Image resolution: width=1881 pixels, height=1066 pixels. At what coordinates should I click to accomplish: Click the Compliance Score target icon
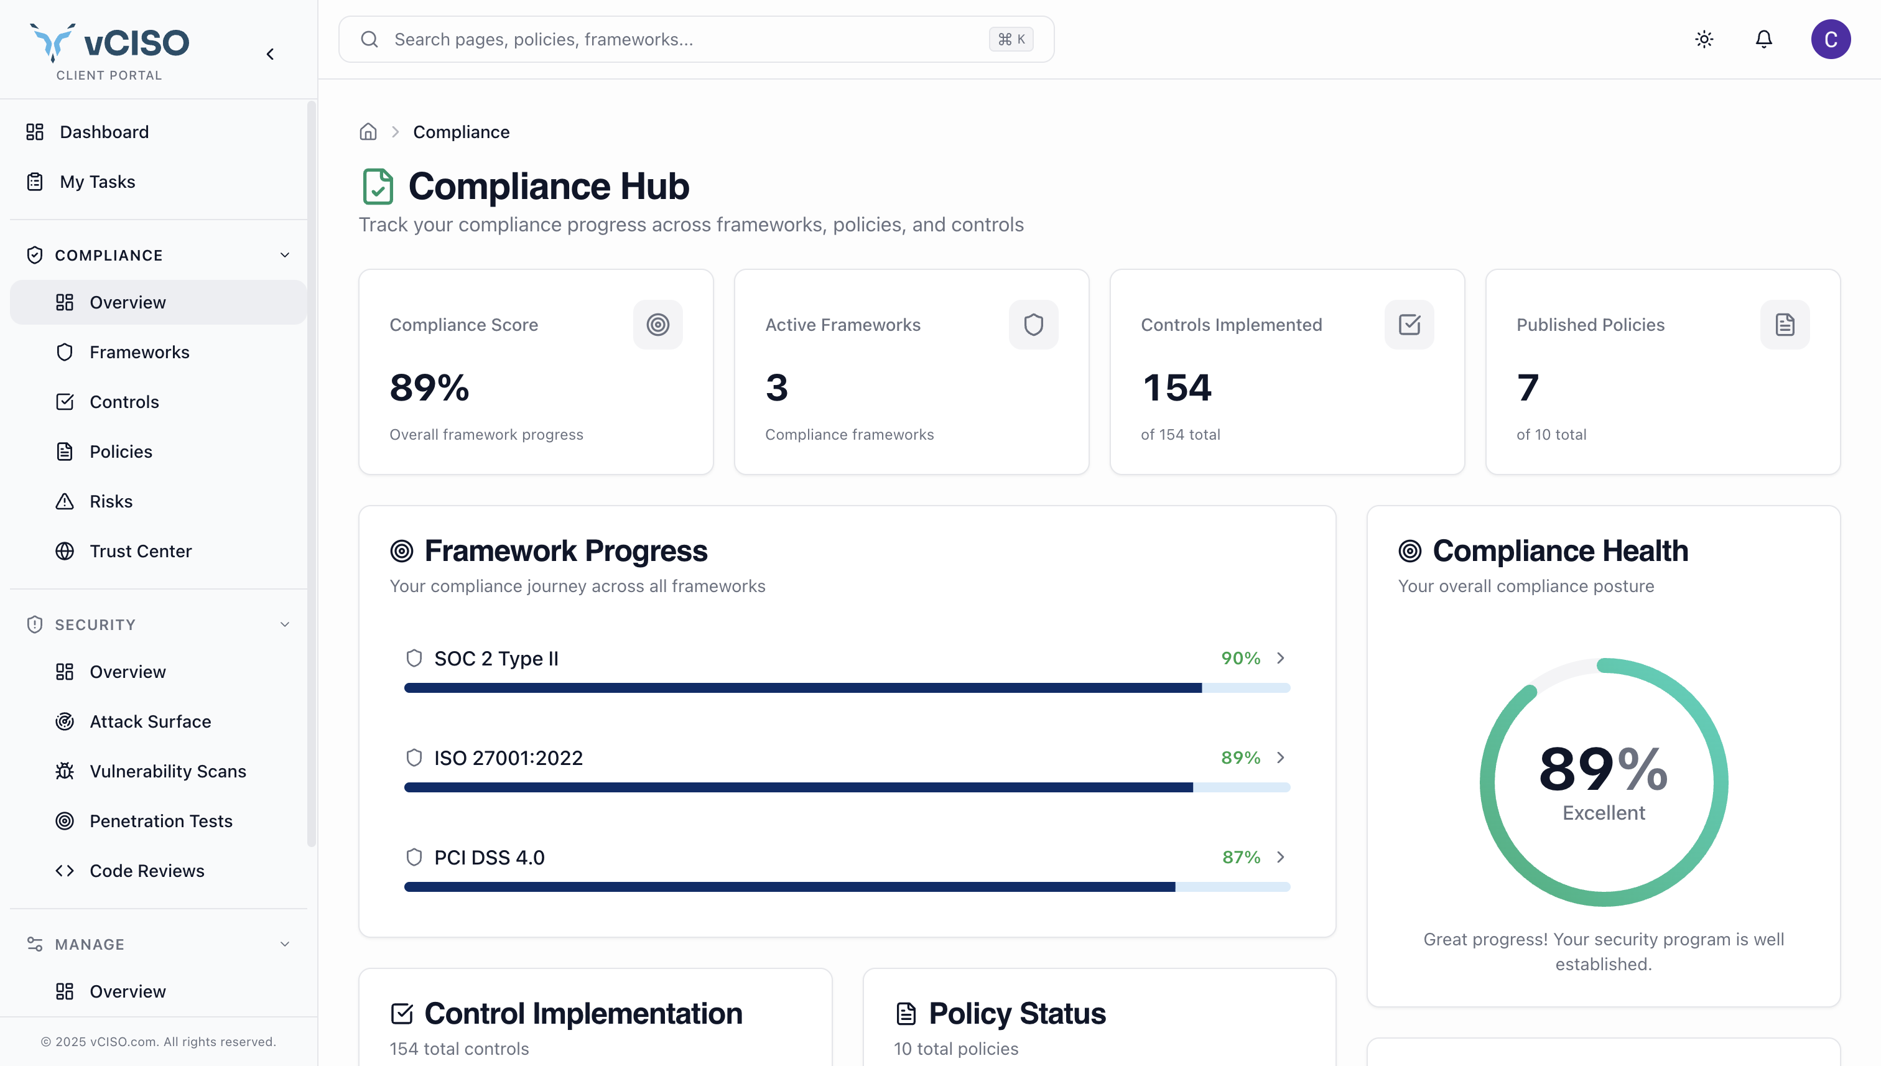657,324
